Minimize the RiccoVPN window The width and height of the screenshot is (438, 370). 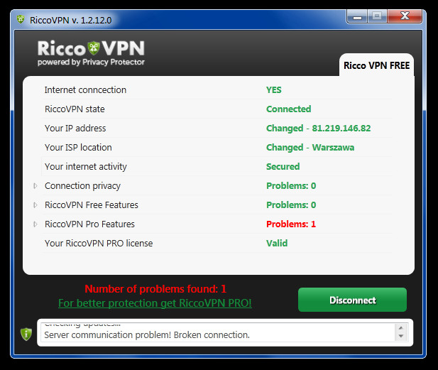[x=357, y=16]
